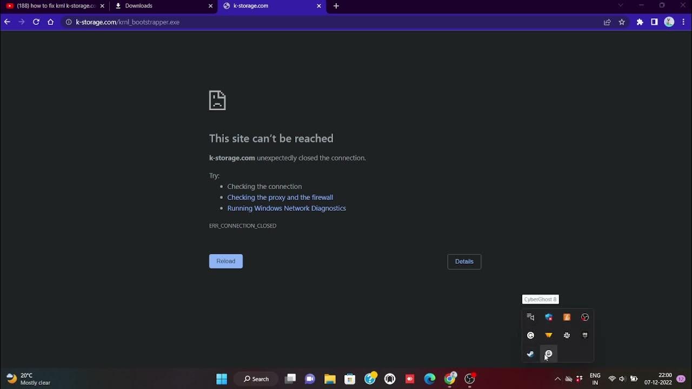This screenshot has height=389, width=692.
Task: Open the tab search dropdown arrow
Action: [621, 5]
